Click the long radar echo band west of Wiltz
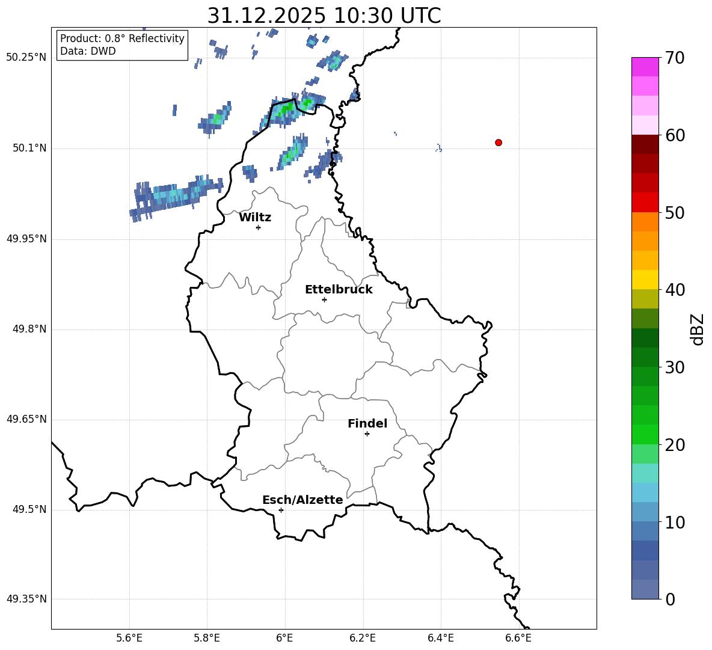712x650 pixels. [176, 198]
